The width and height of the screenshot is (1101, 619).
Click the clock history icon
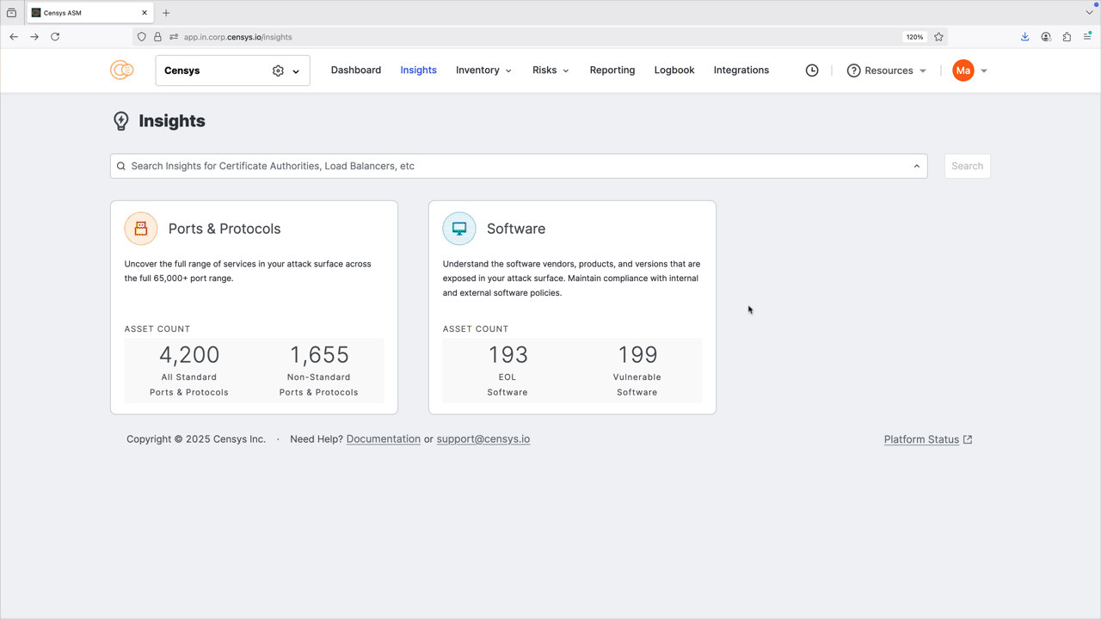pos(812,70)
